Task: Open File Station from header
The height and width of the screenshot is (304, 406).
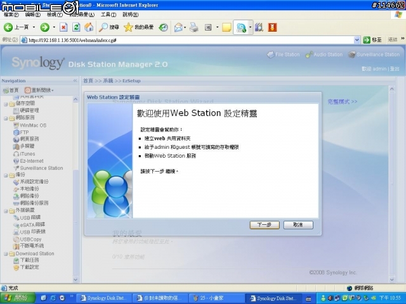Action: tap(284, 54)
